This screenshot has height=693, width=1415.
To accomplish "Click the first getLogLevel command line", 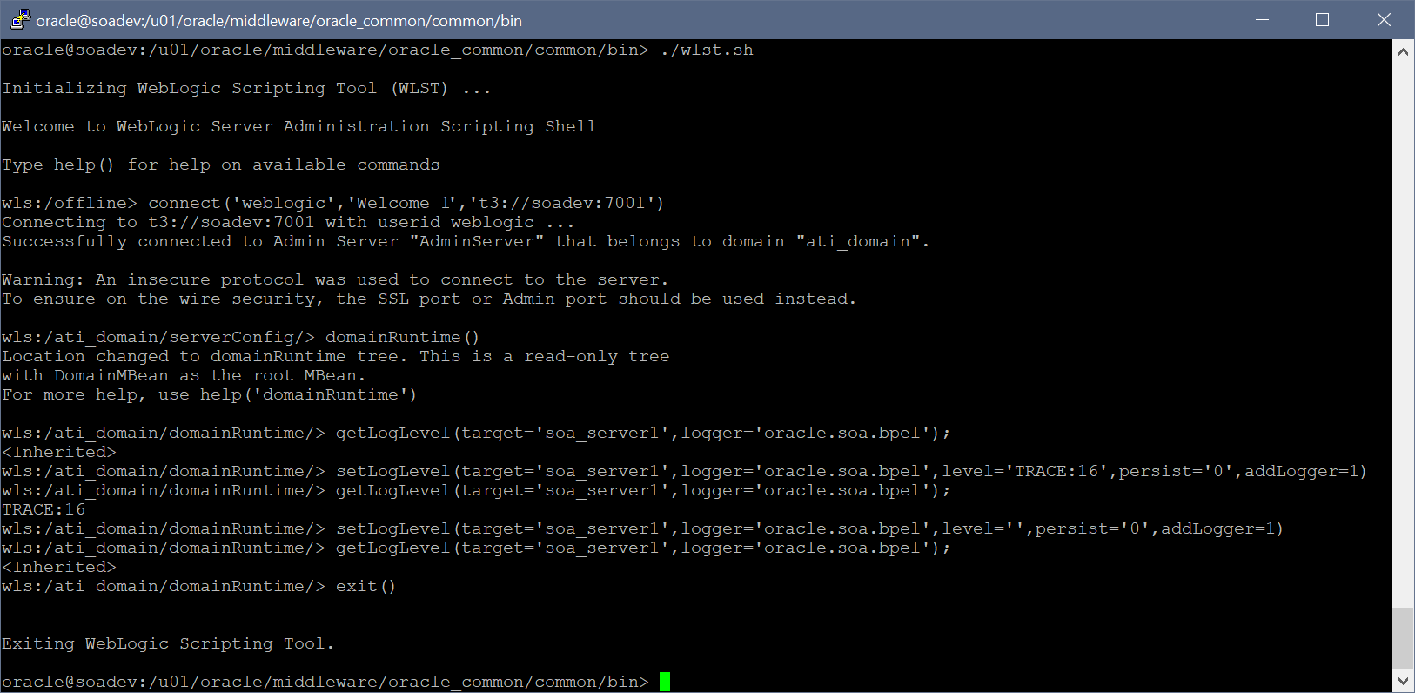I will [x=642, y=434].
